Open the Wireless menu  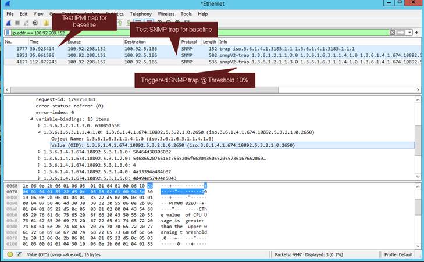coord(166,14)
